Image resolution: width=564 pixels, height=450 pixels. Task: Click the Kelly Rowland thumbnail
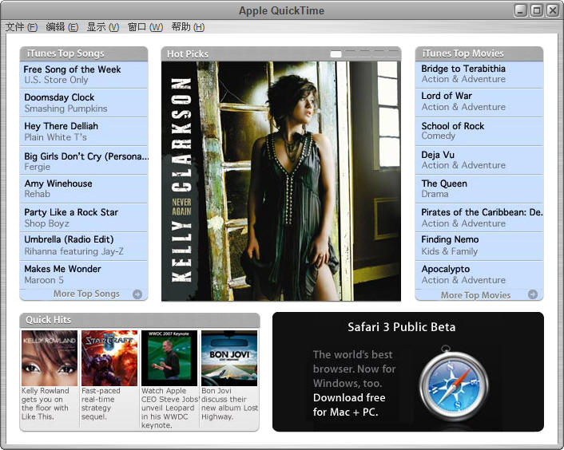click(x=50, y=358)
